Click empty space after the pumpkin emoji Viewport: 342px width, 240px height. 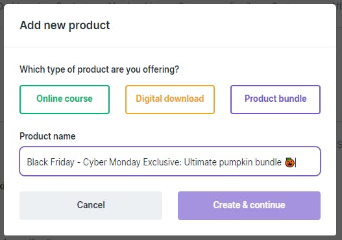point(308,162)
